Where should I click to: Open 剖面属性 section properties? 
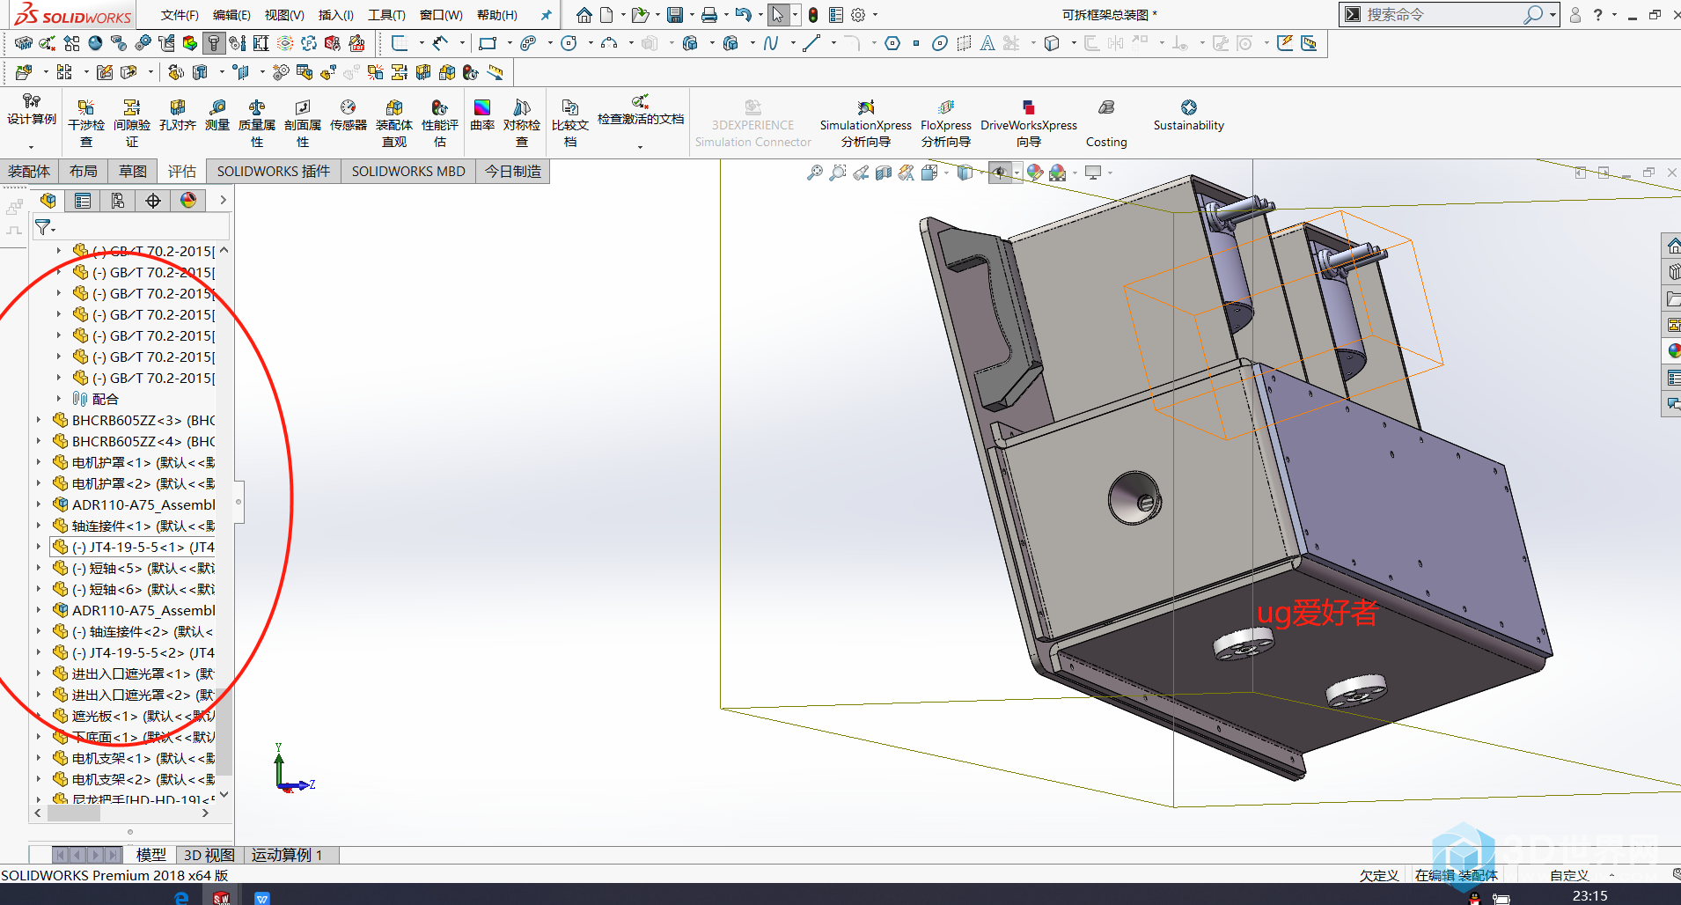(303, 123)
